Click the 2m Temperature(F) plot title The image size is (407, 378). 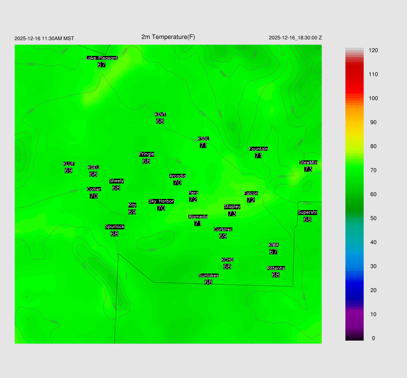[x=168, y=37]
